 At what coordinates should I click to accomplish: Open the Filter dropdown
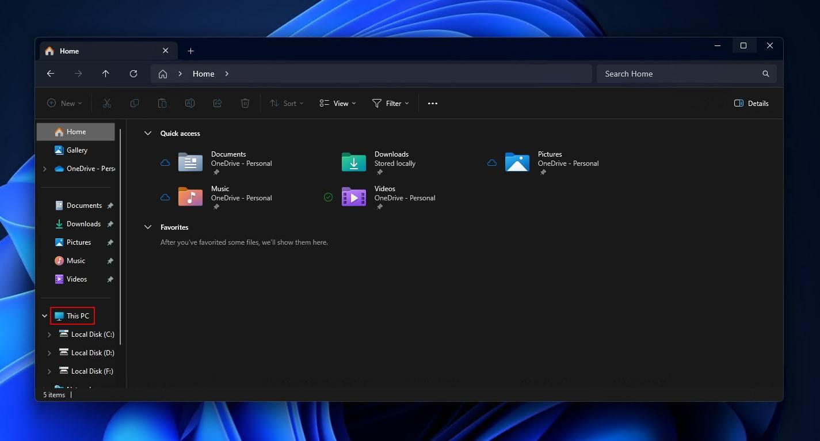pos(391,103)
